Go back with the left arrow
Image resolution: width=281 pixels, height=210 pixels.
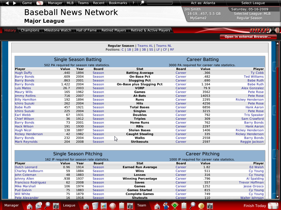(x=7, y=3)
